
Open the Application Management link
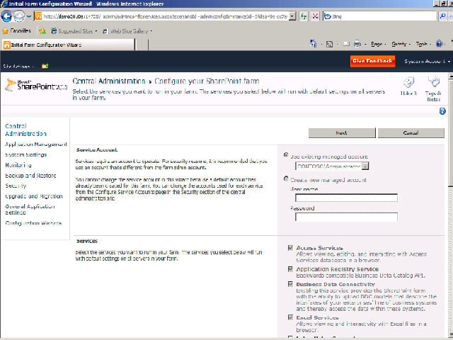[x=36, y=144]
